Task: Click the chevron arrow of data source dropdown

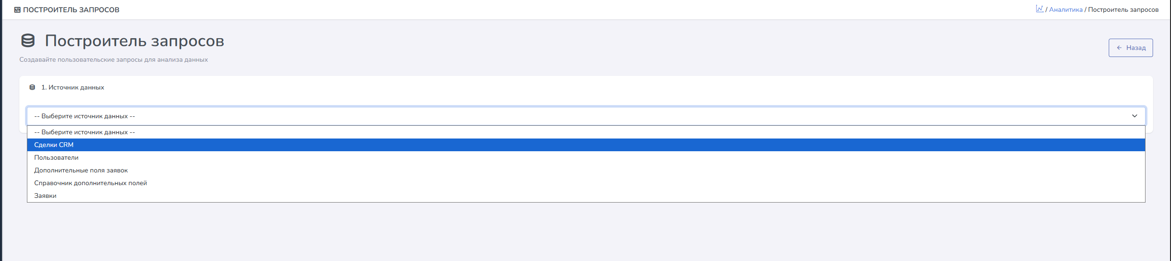Action: 1135,116
